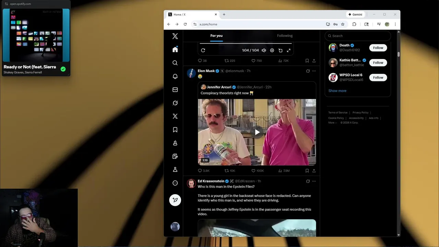
Task: Mute the video with speaker icon
Action: click(264, 50)
